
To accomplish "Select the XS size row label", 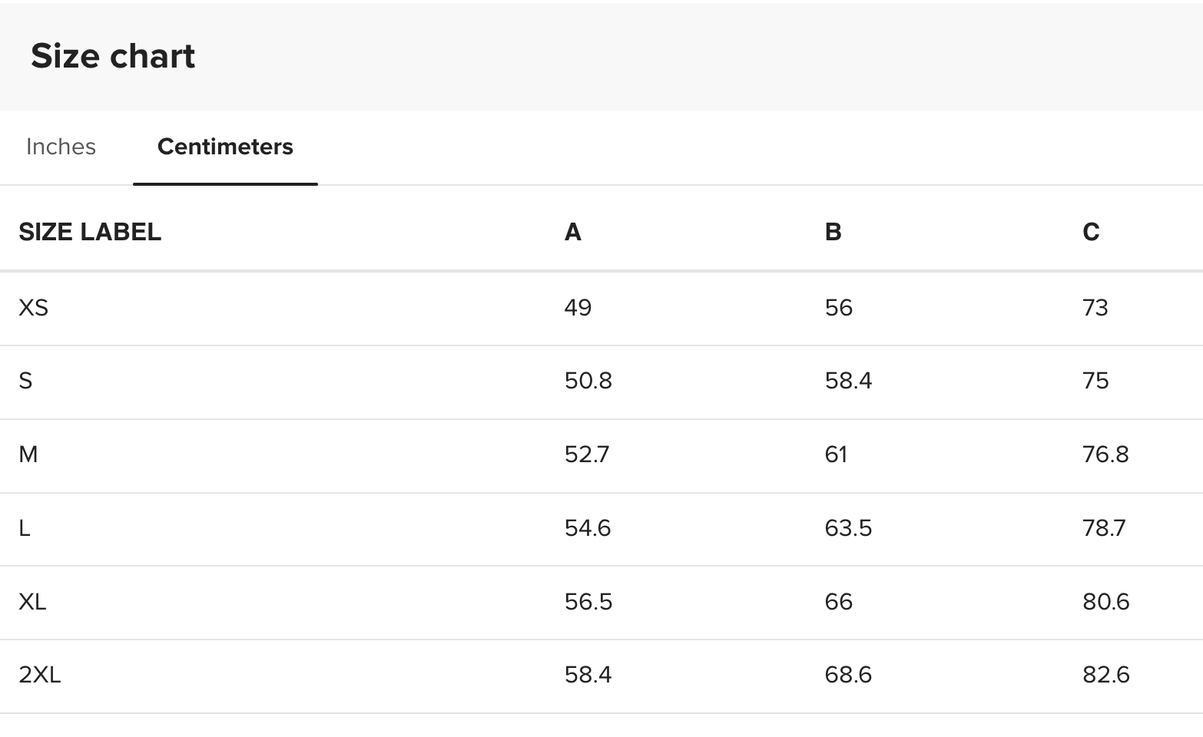I will pos(34,308).
